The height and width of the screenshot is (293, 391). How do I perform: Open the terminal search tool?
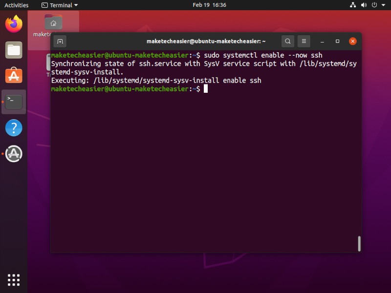click(x=288, y=41)
